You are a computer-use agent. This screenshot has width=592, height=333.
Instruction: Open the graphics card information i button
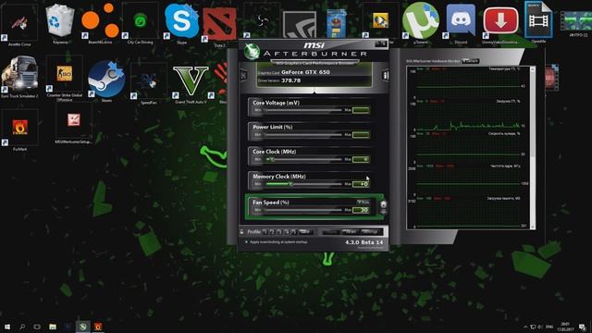(385, 76)
